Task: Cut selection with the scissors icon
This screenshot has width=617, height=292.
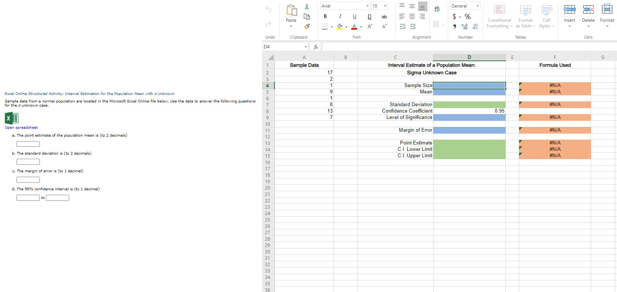Action: pos(307,7)
